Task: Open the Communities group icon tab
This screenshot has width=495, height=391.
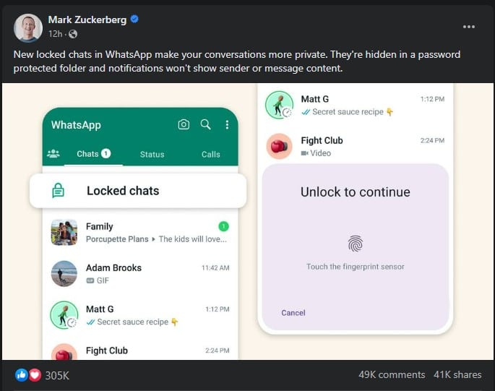Action: [53, 154]
